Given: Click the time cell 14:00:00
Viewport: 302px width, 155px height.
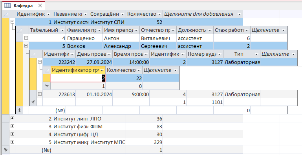Looking at the screenshot, I should pos(131,62).
